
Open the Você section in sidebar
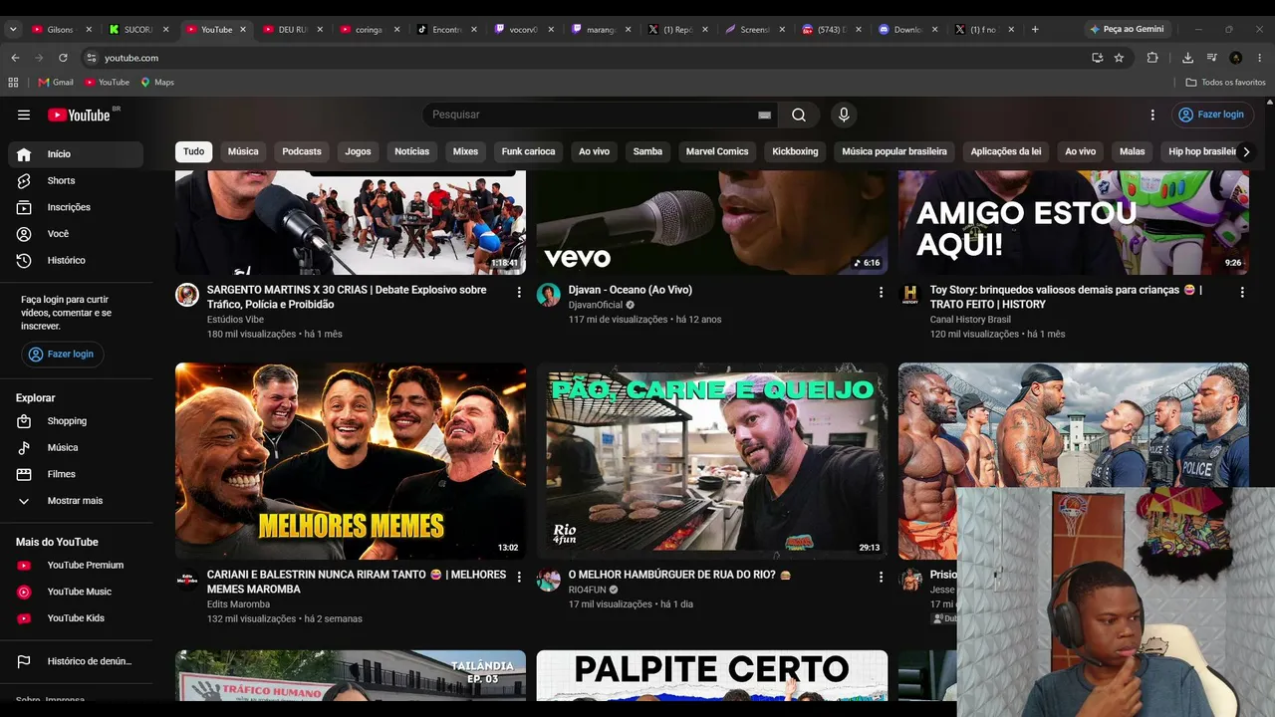point(76,234)
